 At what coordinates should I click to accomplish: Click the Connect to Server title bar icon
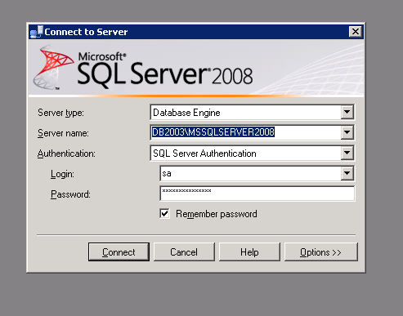(37, 32)
